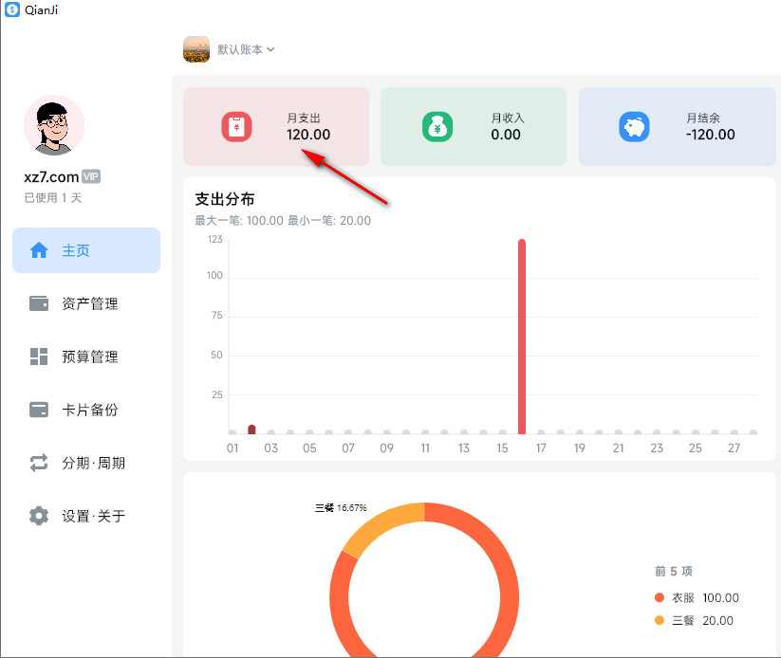The image size is (781, 658).
Task: Open 设置·关于 menu item
Action: tap(86, 516)
